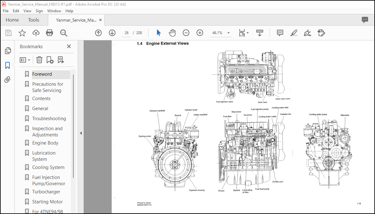This screenshot has height=214, width=375.
Task: Click the fit page scrolling icon
Action: 242,33
